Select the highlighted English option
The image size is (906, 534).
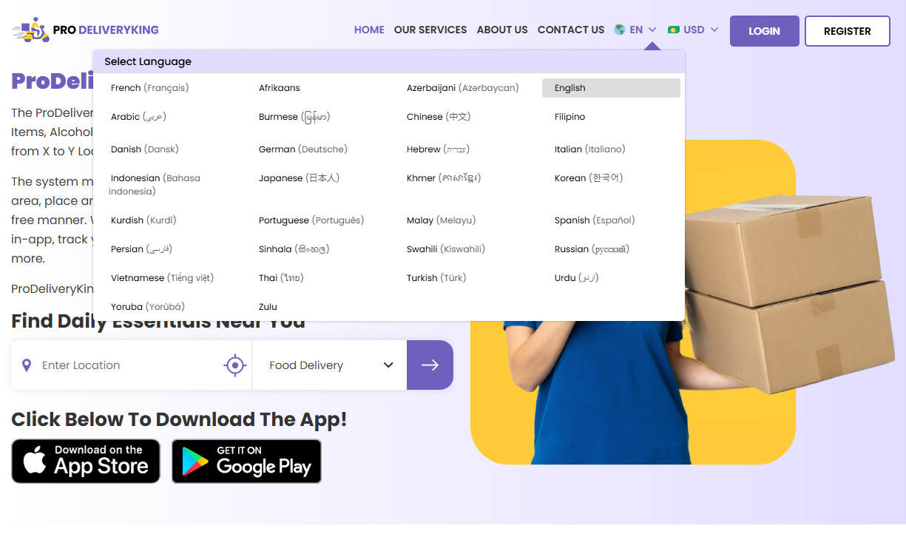(x=611, y=88)
